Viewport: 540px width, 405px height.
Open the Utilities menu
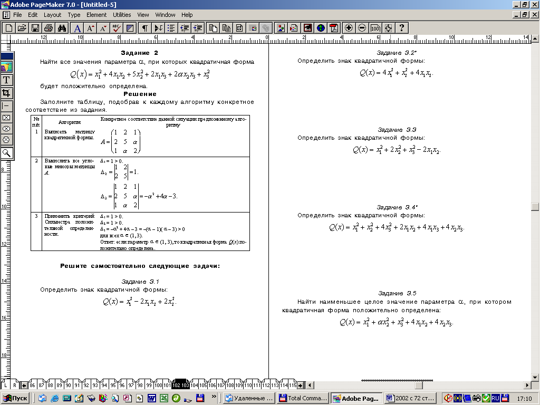point(122,15)
